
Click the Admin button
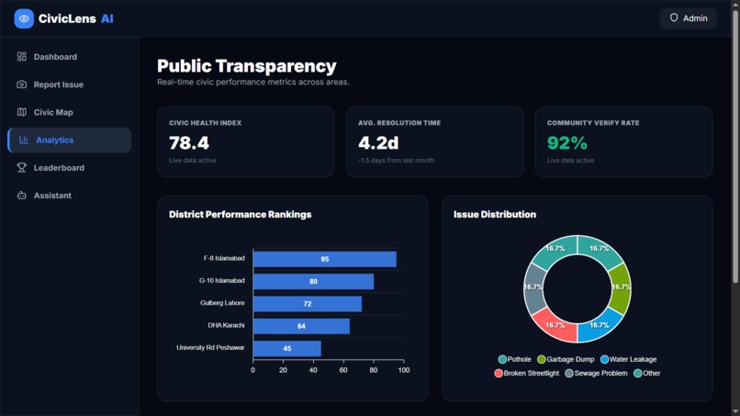tap(688, 18)
